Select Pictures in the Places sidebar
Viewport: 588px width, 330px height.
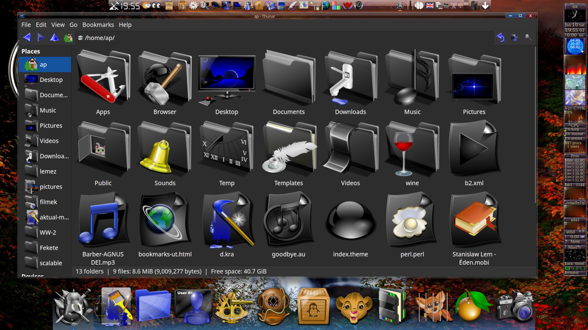tap(45, 126)
